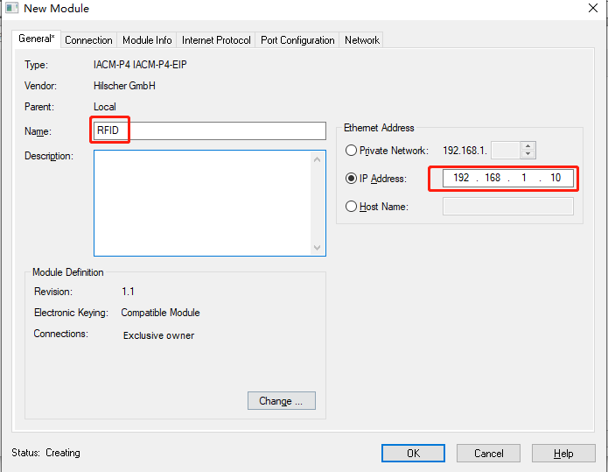The height and width of the screenshot is (472, 608).
Task: Click inside the Description text area
Action: [203, 203]
